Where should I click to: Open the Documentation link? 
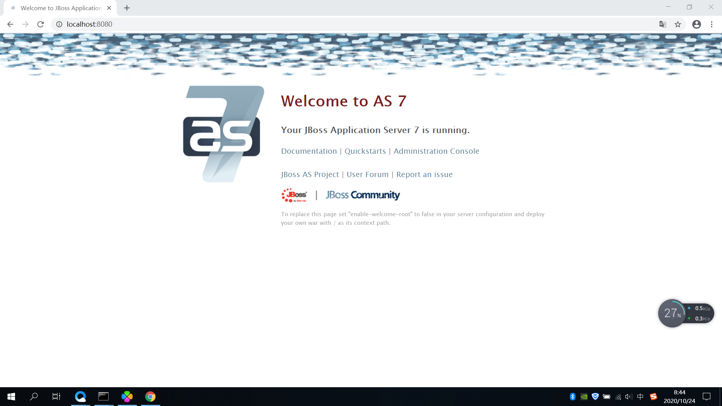309,151
